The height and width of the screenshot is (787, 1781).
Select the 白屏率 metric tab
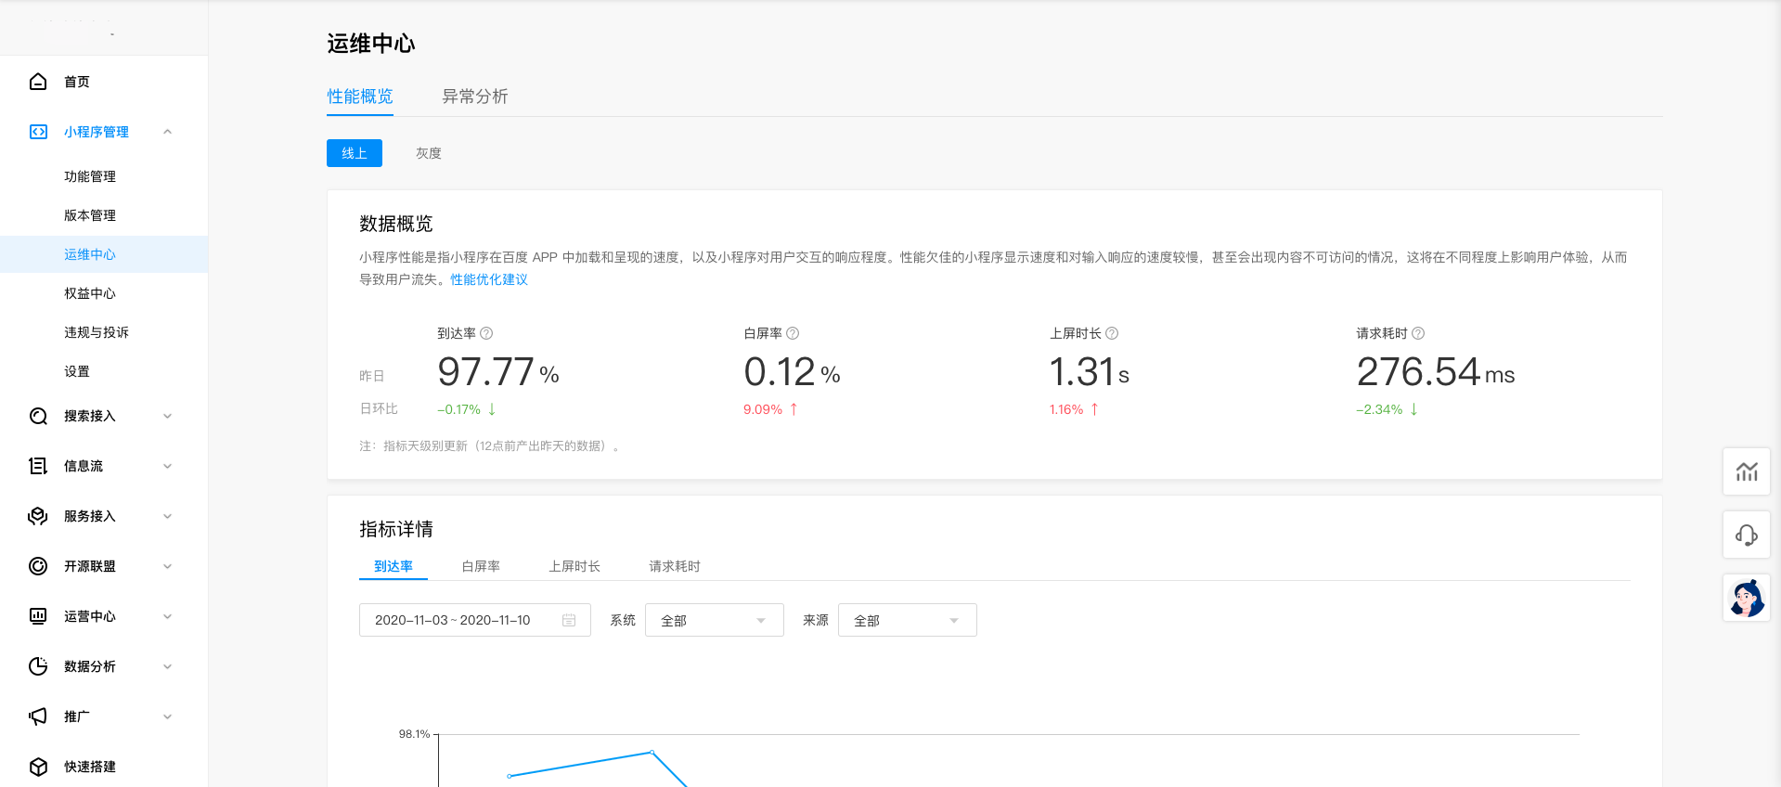point(481,566)
